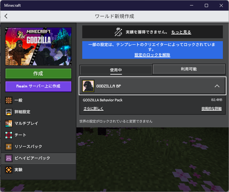Click the achievements disabled trophy icon
The image size is (229, 192).
(x=118, y=32)
